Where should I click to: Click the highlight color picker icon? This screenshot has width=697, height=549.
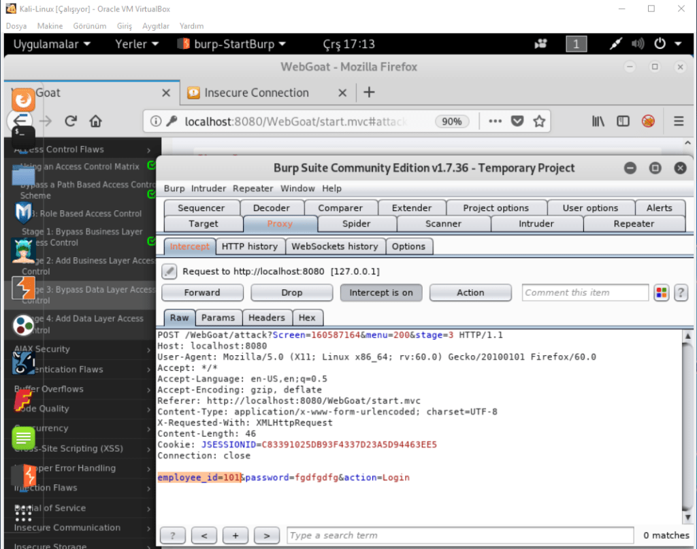[662, 293]
